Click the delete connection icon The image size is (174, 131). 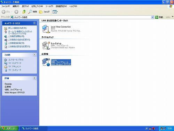[6, 43]
